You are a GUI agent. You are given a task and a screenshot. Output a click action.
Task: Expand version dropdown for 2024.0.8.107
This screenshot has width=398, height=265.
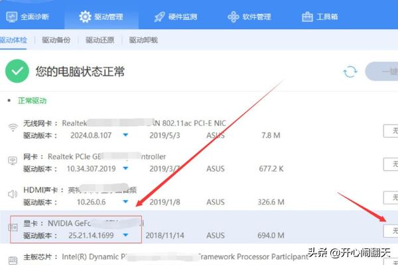pos(125,135)
